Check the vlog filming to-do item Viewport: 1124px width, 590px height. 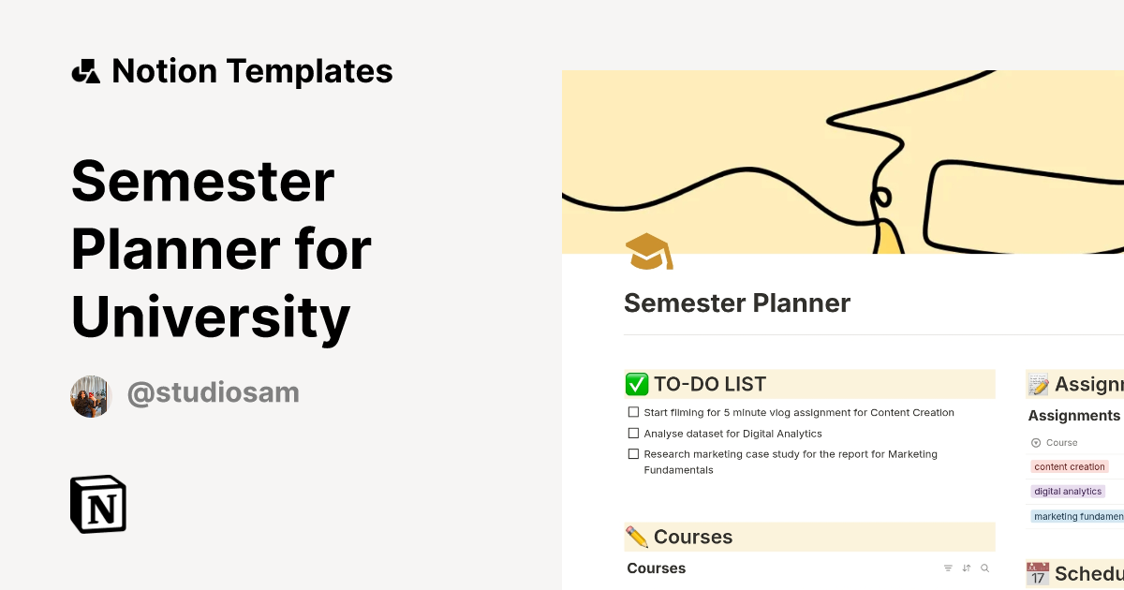click(633, 412)
